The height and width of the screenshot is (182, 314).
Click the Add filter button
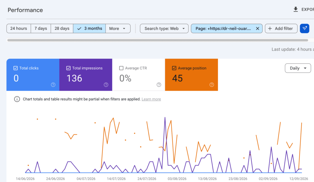(x=281, y=28)
